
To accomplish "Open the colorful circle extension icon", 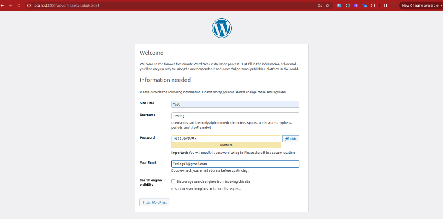I will coord(348,5).
